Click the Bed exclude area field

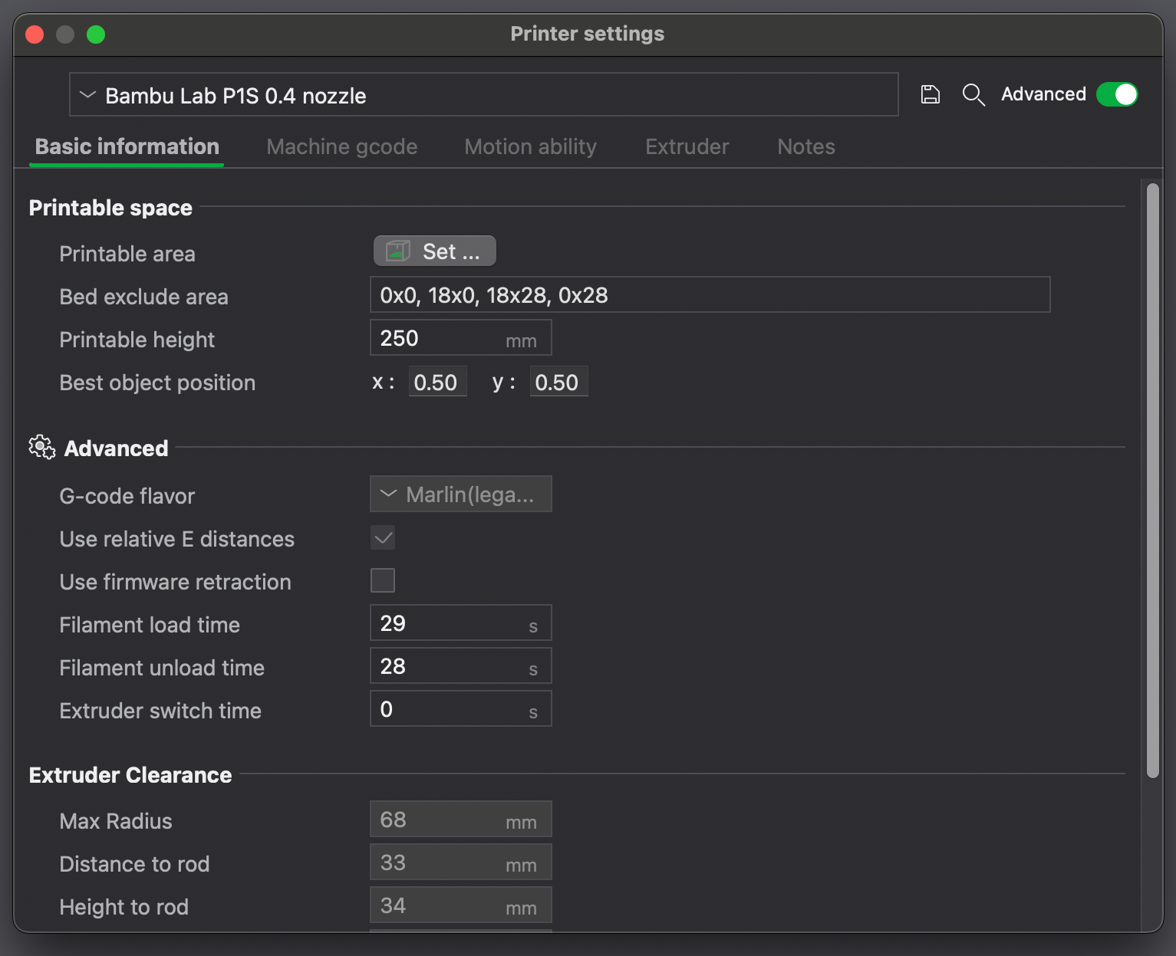[710, 294]
